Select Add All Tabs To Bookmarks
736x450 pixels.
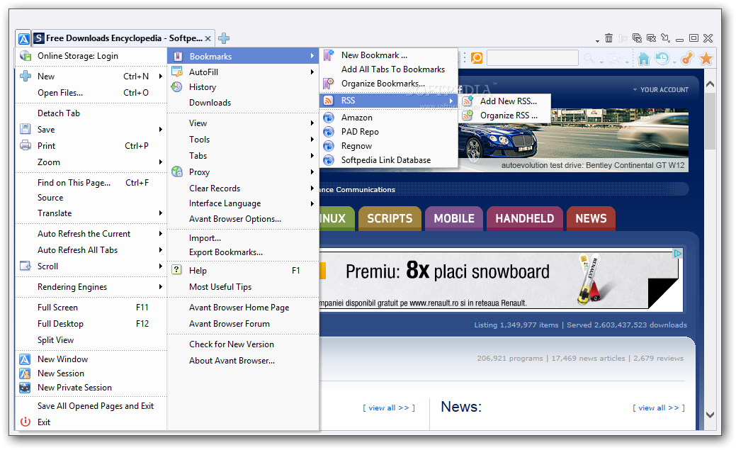(389, 69)
